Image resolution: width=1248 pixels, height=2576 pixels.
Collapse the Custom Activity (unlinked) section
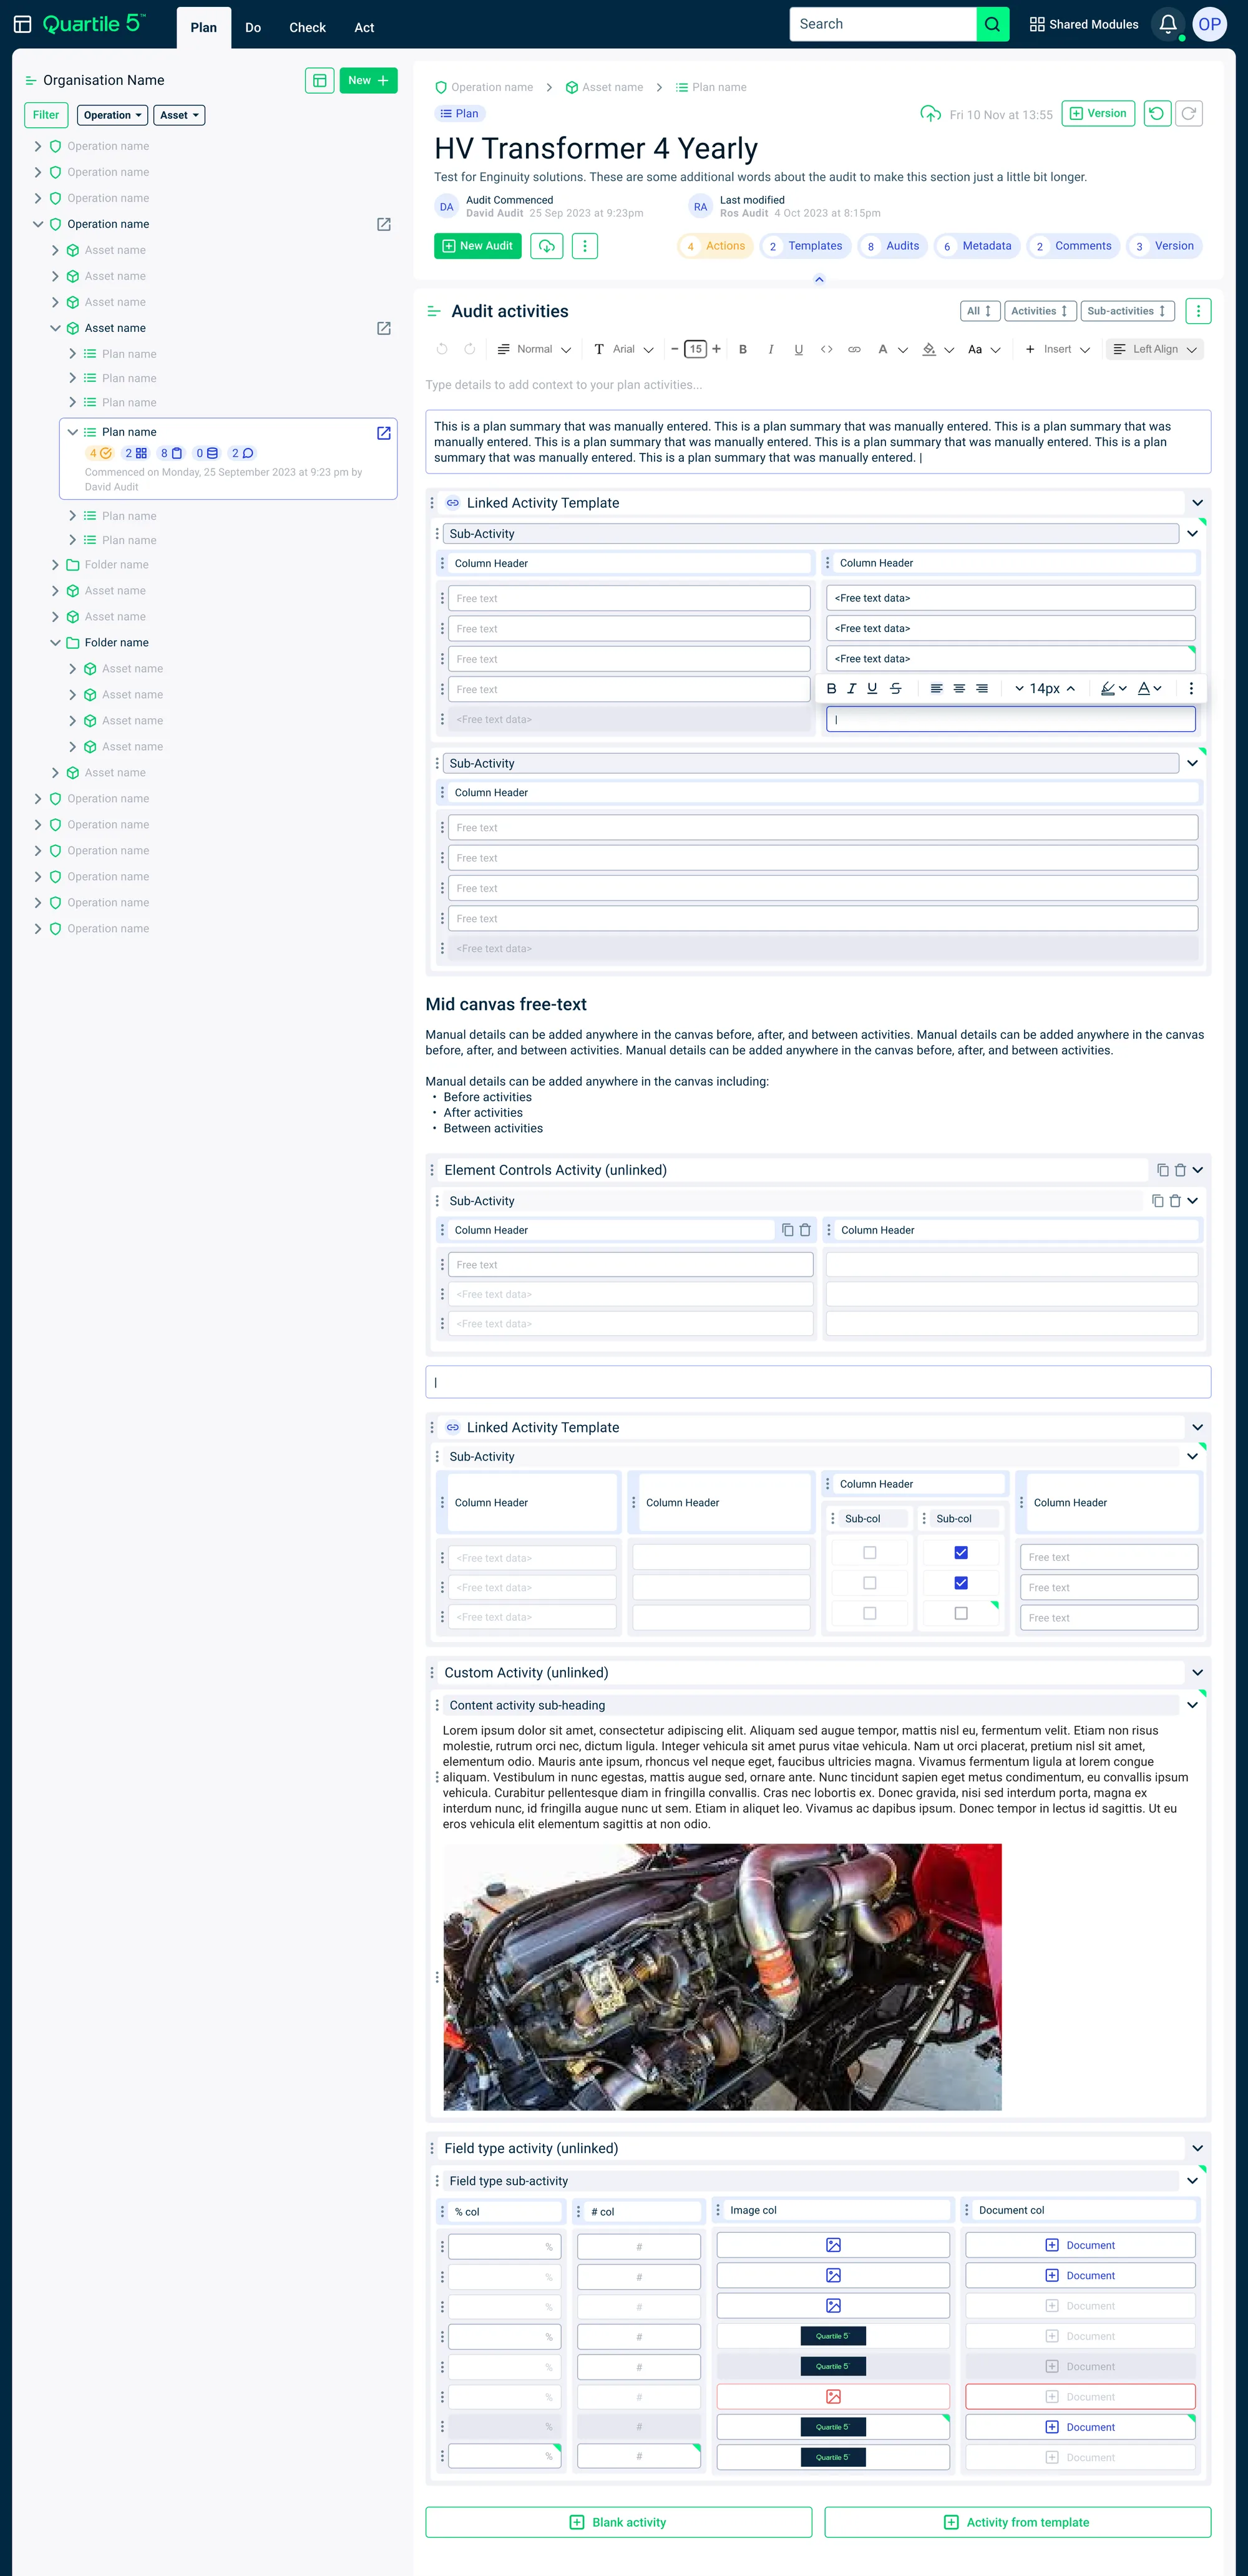tap(1197, 1673)
